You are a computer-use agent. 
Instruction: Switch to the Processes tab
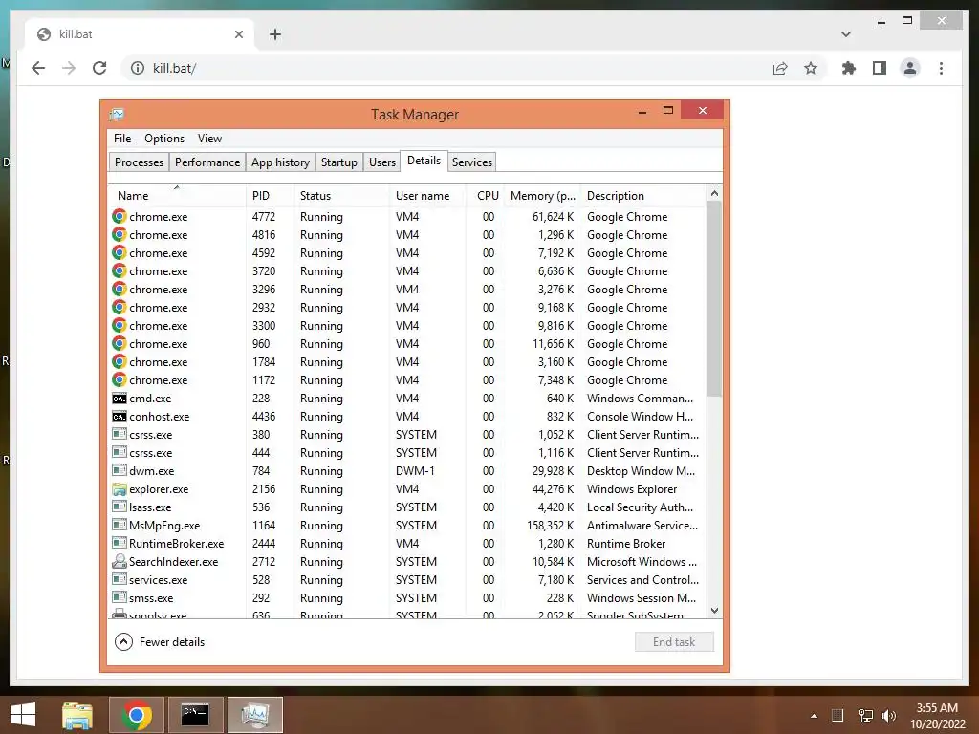click(139, 162)
